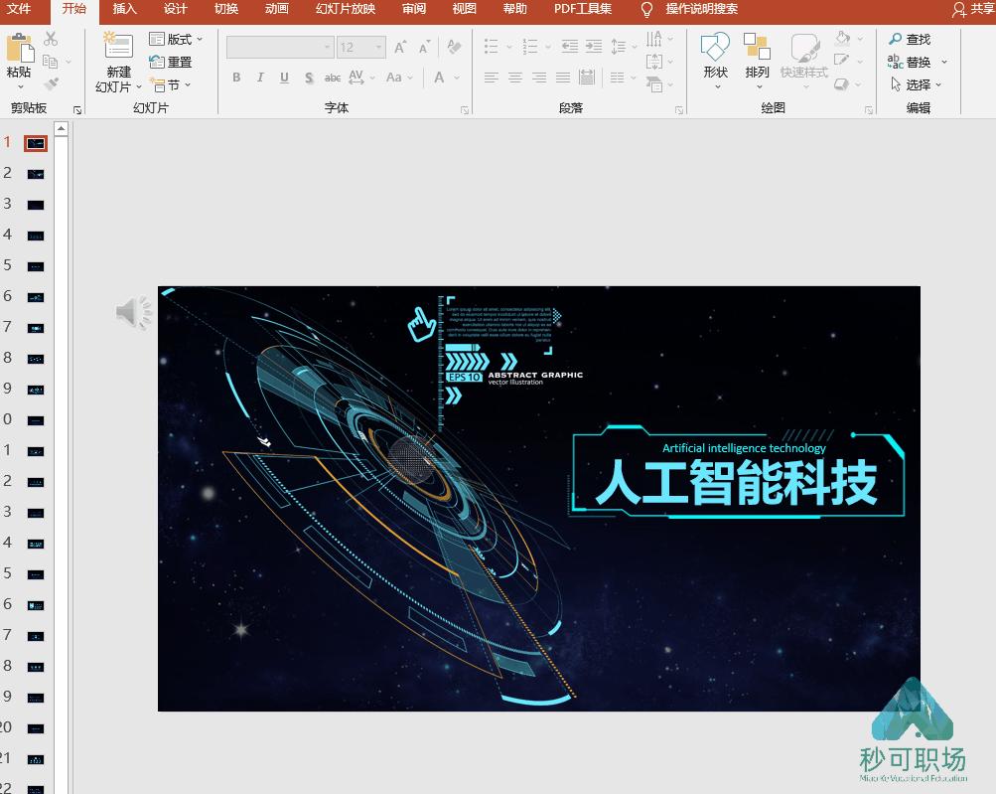Open the 排列 (Arrange) tool

pos(757,60)
